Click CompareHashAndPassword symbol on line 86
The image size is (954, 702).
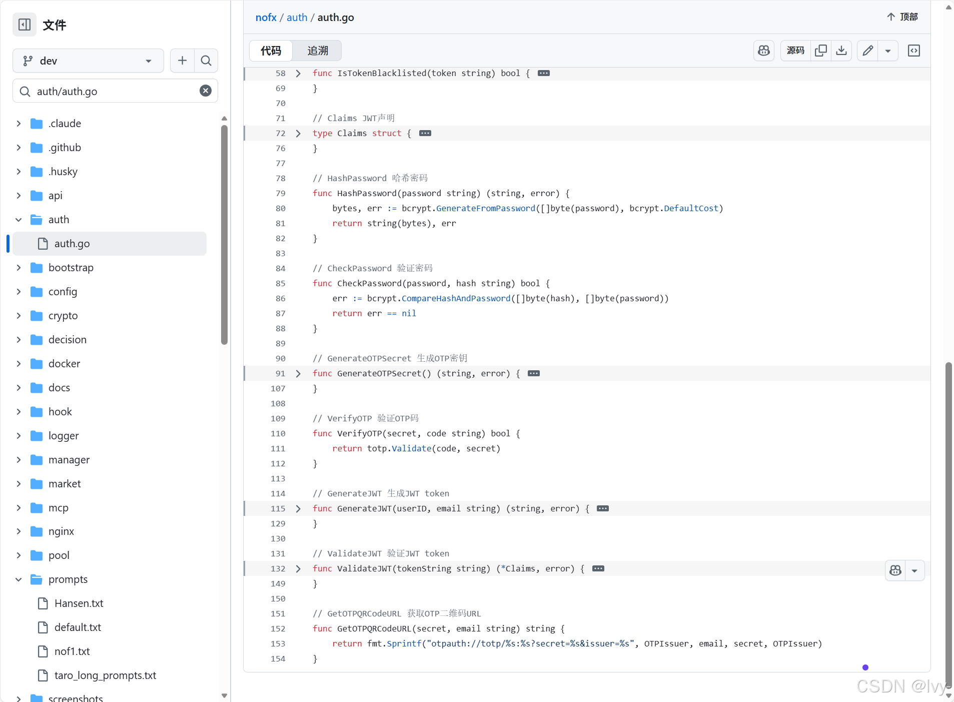[x=456, y=298]
